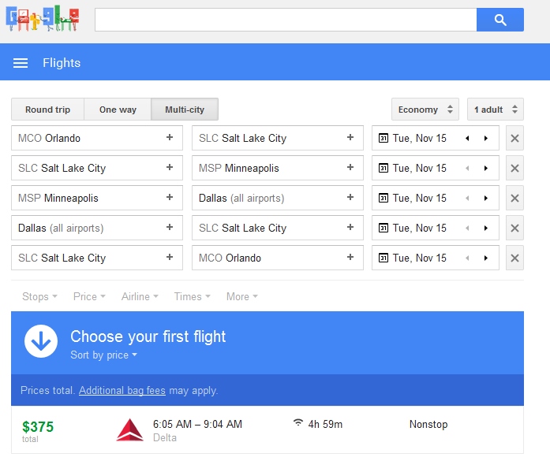Advance first leg date to next day
The width and height of the screenshot is (550, 472).
point(485,139)
